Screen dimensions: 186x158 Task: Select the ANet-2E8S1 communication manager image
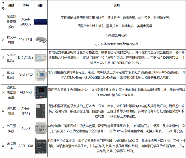(x=41, y=111)
